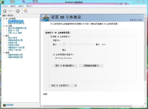
Task: Collapse the 3D 设置 tree node
Action: [x=4, y=26]
